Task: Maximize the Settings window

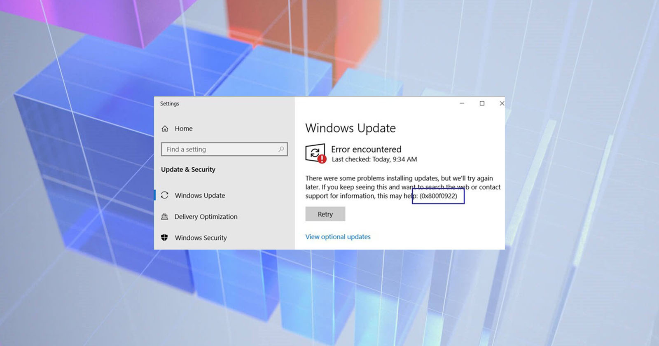Action: pos(482,103)
